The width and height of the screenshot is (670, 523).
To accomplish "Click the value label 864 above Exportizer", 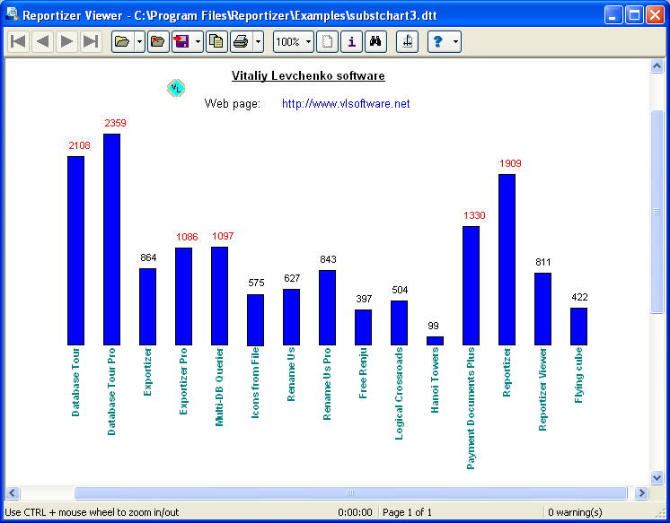I will coord(148,257).
